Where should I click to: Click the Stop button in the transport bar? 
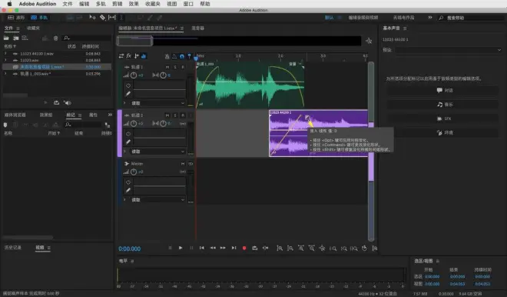pos(170,248)
